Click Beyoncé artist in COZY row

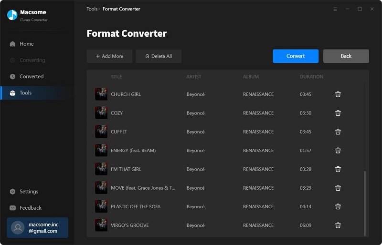pos(195,113)
